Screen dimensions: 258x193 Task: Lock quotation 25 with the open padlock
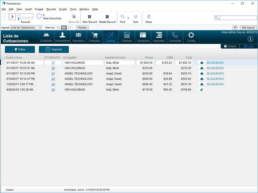[x=202, y=90]
